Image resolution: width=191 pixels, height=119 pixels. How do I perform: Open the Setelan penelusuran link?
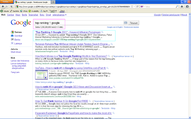(x=171, y=15)
